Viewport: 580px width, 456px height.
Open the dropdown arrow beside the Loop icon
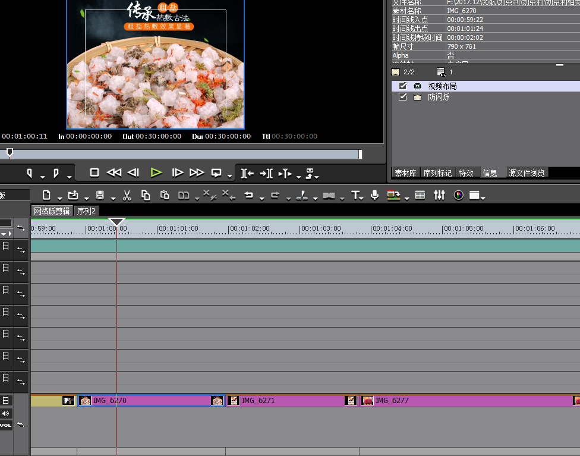(x=230, y=177)
